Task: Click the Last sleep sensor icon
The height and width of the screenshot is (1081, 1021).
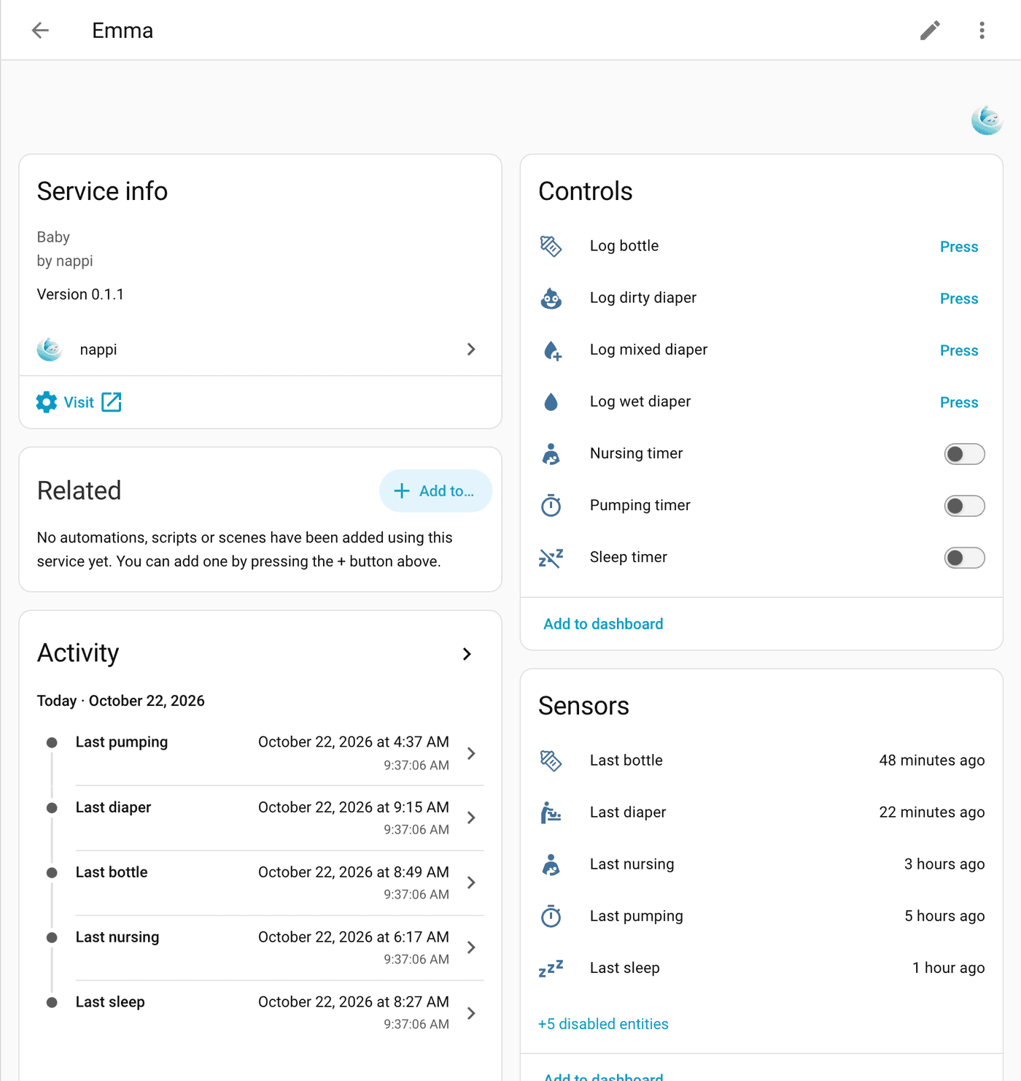Action: click(551, 969)
